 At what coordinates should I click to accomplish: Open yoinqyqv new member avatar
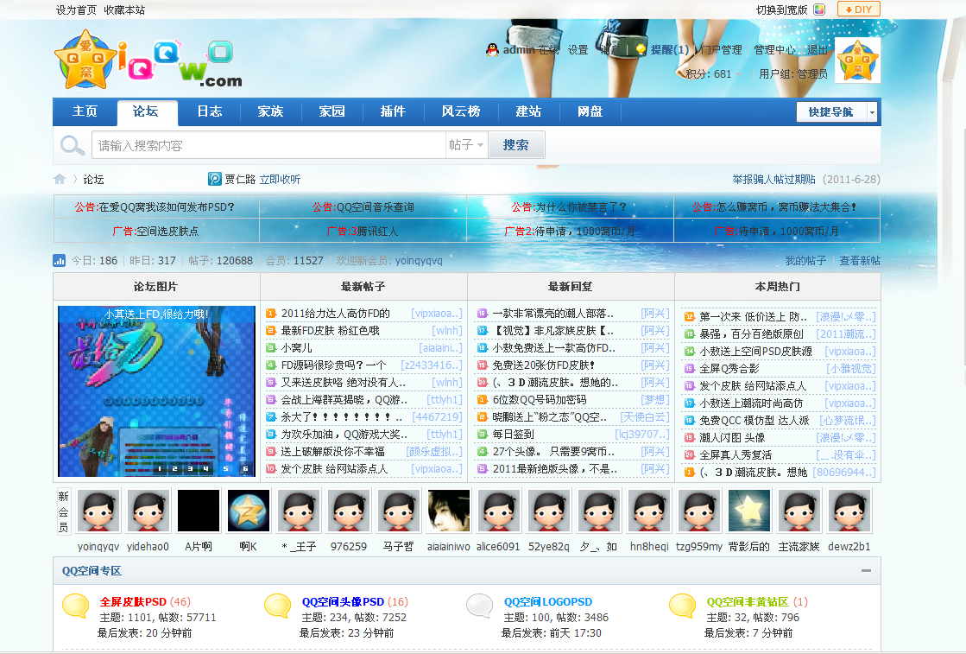point(98,511)
